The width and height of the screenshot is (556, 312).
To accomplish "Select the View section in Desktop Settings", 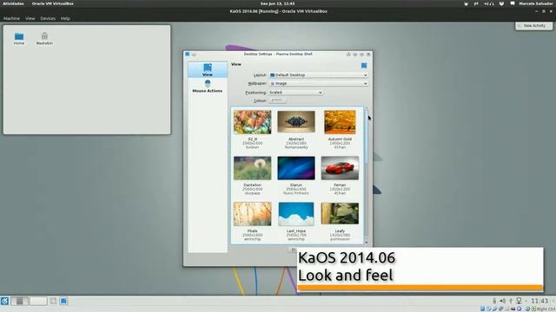I will [208, 69].
